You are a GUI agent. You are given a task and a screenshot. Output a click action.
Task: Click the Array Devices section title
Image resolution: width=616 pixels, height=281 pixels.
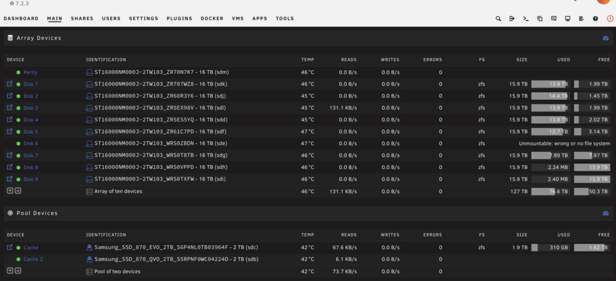pos(39,38)
